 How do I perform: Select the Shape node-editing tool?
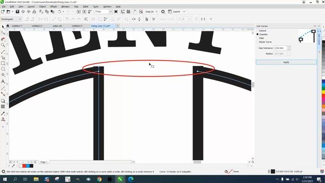[3, 33]
